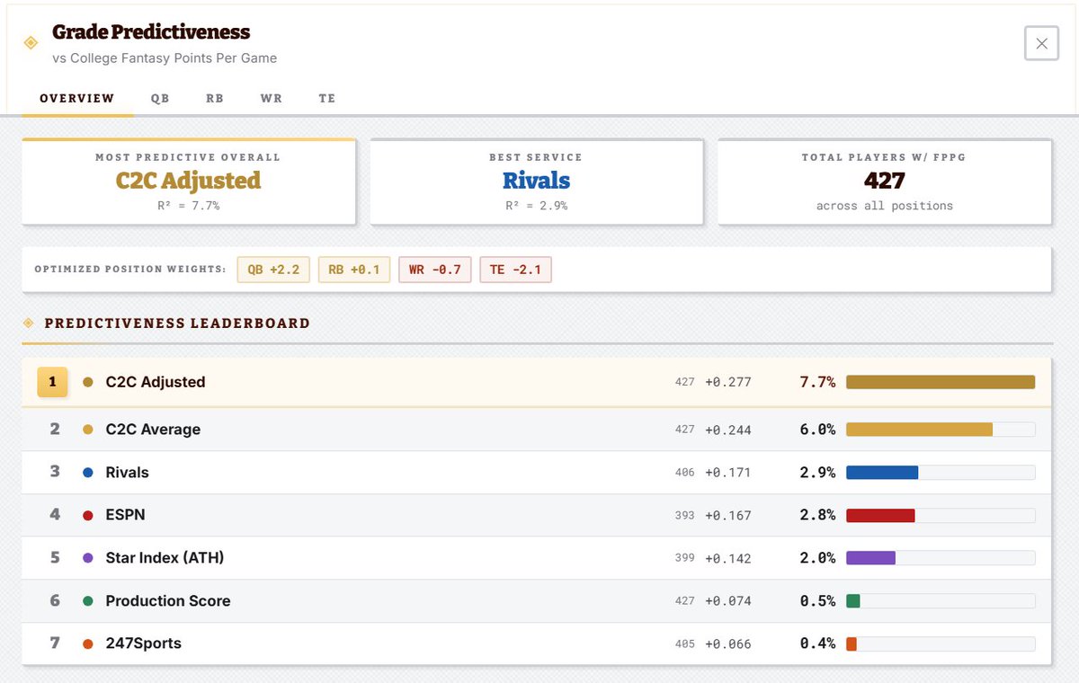Click the 399 sample count for Star Index
Image resolution: width=1079 pixels, height=683 pixels.
click(685, 558)
